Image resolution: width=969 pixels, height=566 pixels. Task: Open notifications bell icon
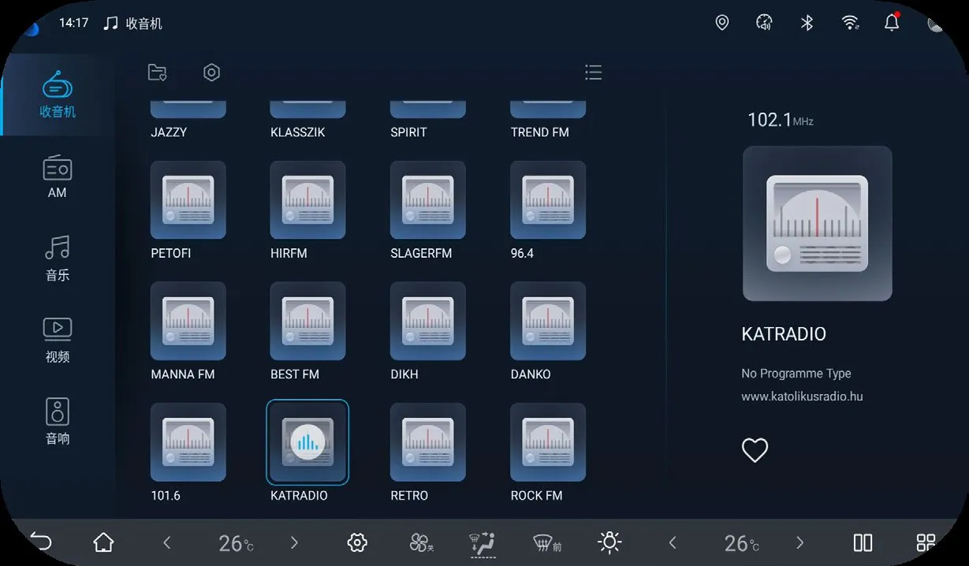click(x=892, y=22)
